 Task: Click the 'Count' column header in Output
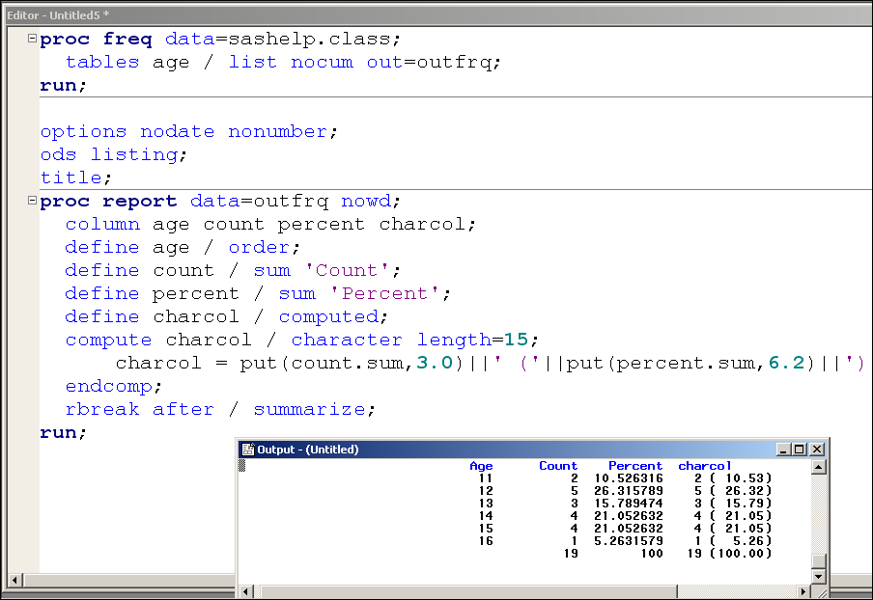[x=558, y=466]
